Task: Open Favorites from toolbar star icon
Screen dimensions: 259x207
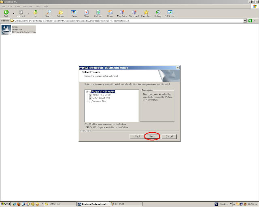Action: click(146, 12)
